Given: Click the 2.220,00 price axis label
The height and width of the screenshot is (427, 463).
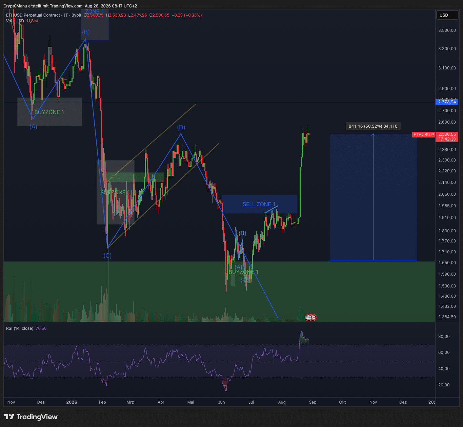Looking at the screenshot, I should (x=447, y=171).
